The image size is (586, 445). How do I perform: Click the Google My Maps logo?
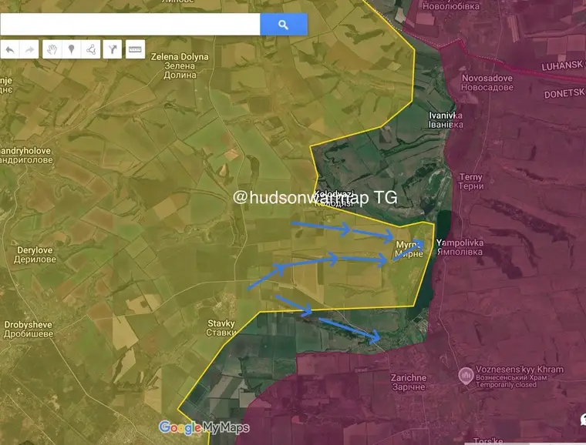click(x=204, y=427)
